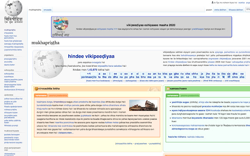Select index letter 'kha'

[165, 74]
